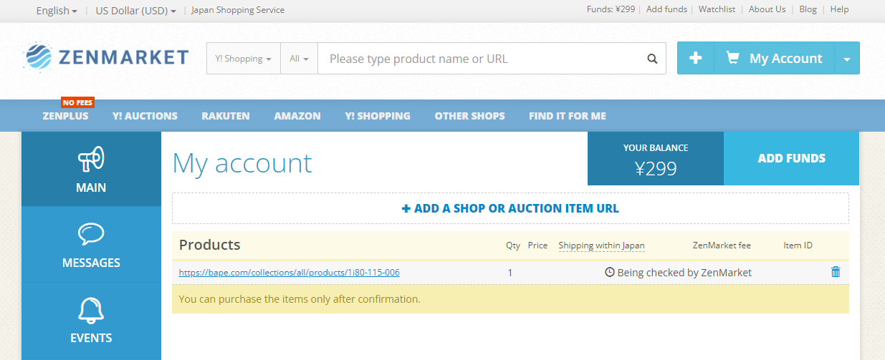Select the Y! Shopping navigation tab

pyautogui.click(x=378, y=116)
